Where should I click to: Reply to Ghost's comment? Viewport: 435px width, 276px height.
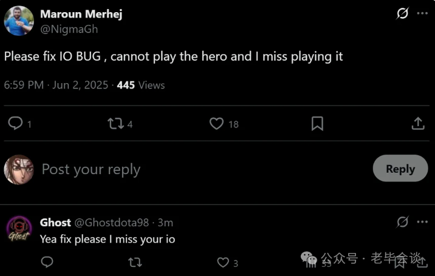pos(47,262)
